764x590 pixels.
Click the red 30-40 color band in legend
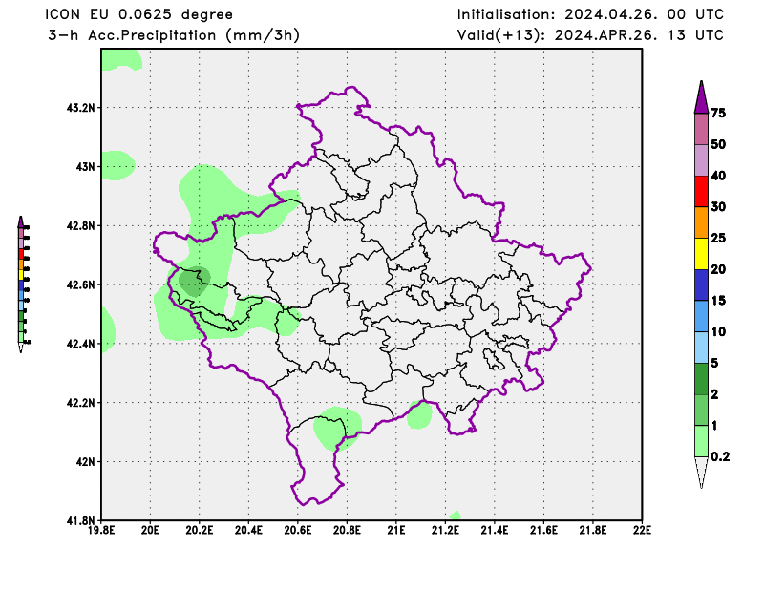point(701,191)
